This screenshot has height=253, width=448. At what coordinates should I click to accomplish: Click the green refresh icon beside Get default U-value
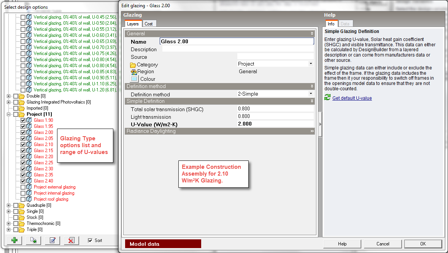pyautogui.click(x=327, y=98)
